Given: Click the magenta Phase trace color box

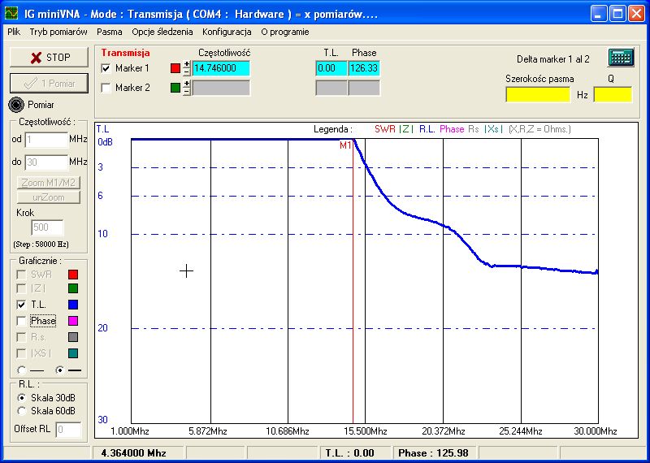Looking at the screenshot, I should coord(72,321).
